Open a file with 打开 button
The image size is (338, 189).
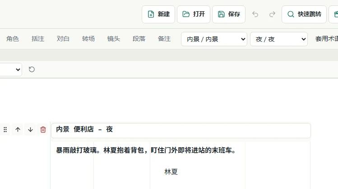click(x=194, y=14)
